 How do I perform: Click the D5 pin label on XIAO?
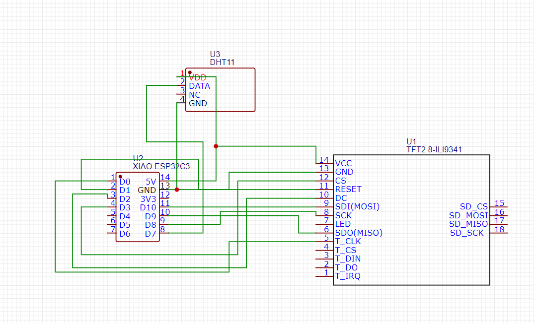[x=125, y=225]
